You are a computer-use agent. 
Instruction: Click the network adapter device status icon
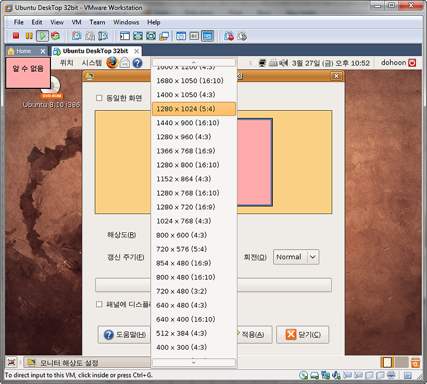coord(326,375)
